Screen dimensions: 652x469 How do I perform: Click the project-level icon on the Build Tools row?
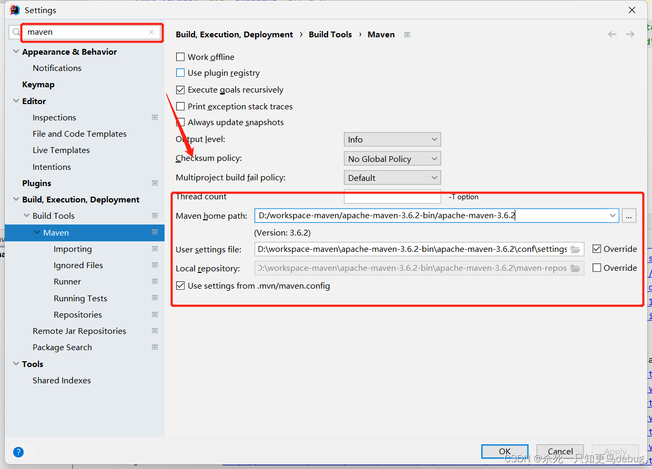point(155,216)
